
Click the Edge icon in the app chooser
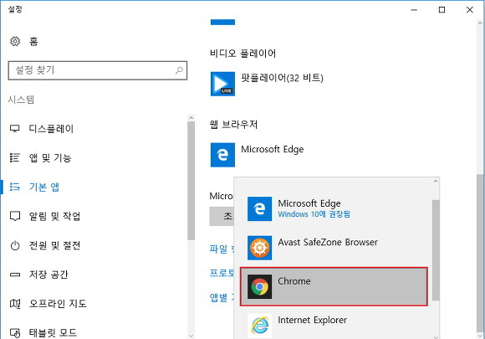pos(259,208)
